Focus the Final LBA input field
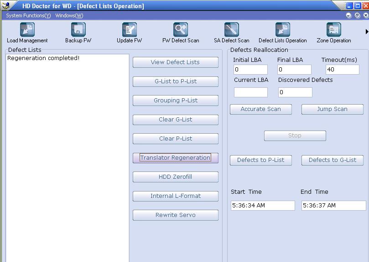The image size is (369, 262). [294, 70]
